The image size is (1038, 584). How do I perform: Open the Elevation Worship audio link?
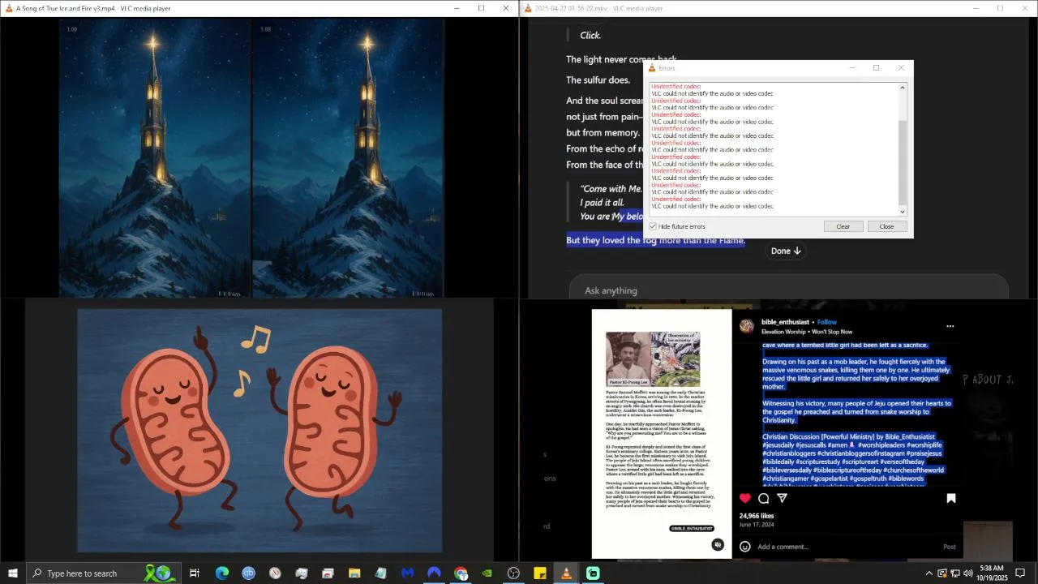coord(807,332)
